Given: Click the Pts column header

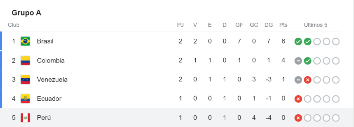Looking at the screenshot, I should [283, 25].
